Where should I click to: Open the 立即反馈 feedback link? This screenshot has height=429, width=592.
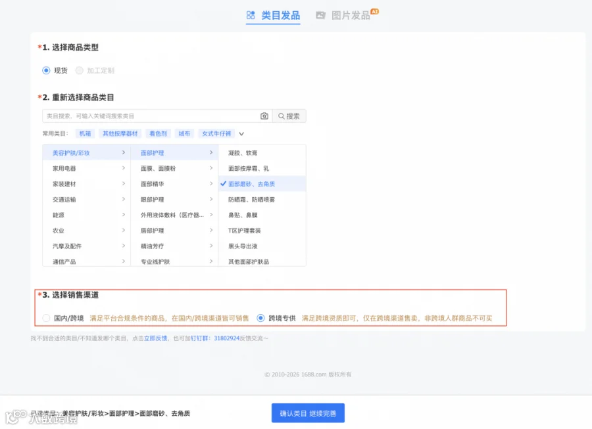[x=155, y=338]
